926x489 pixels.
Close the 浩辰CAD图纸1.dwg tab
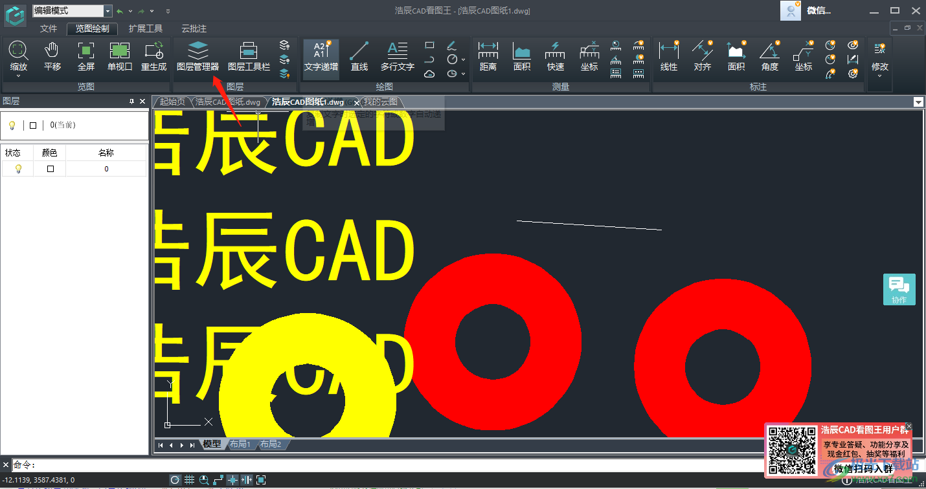click(x=356, y=103)
